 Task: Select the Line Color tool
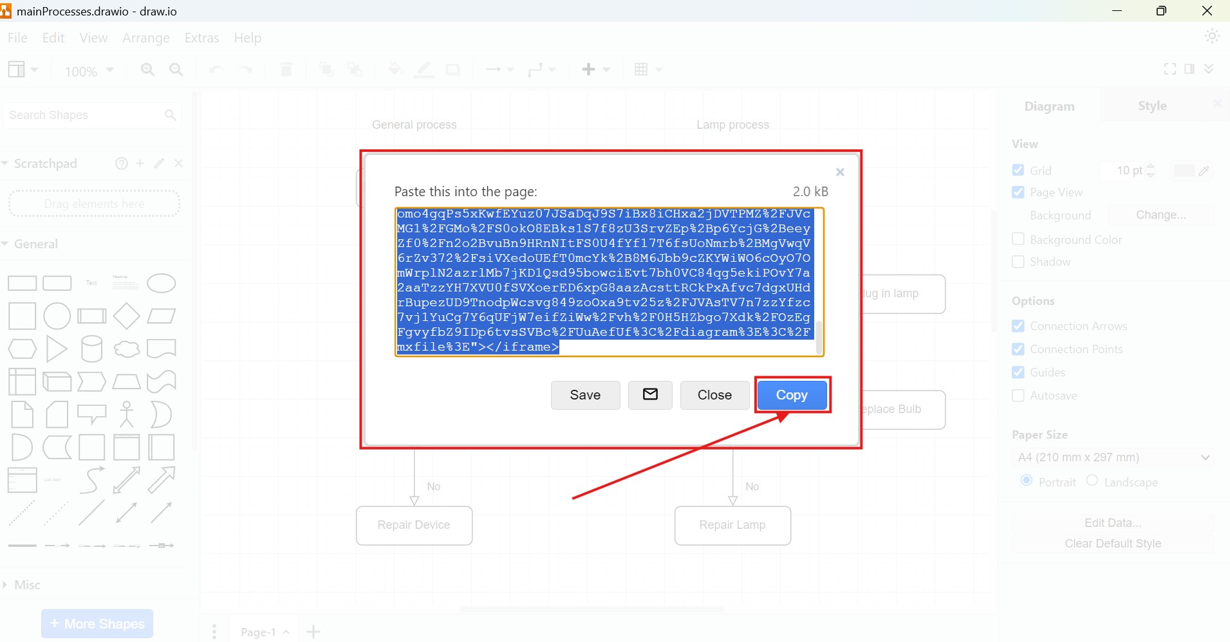[424, 69]
